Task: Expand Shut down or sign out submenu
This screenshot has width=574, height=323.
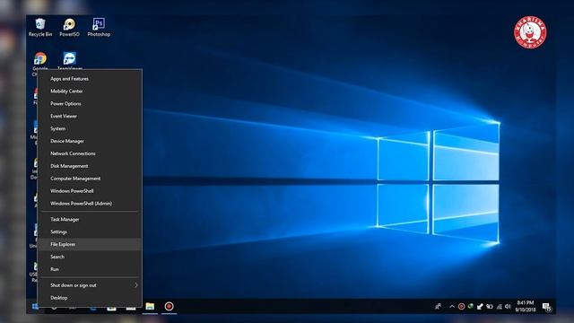Action: click(x=90, y=285)
